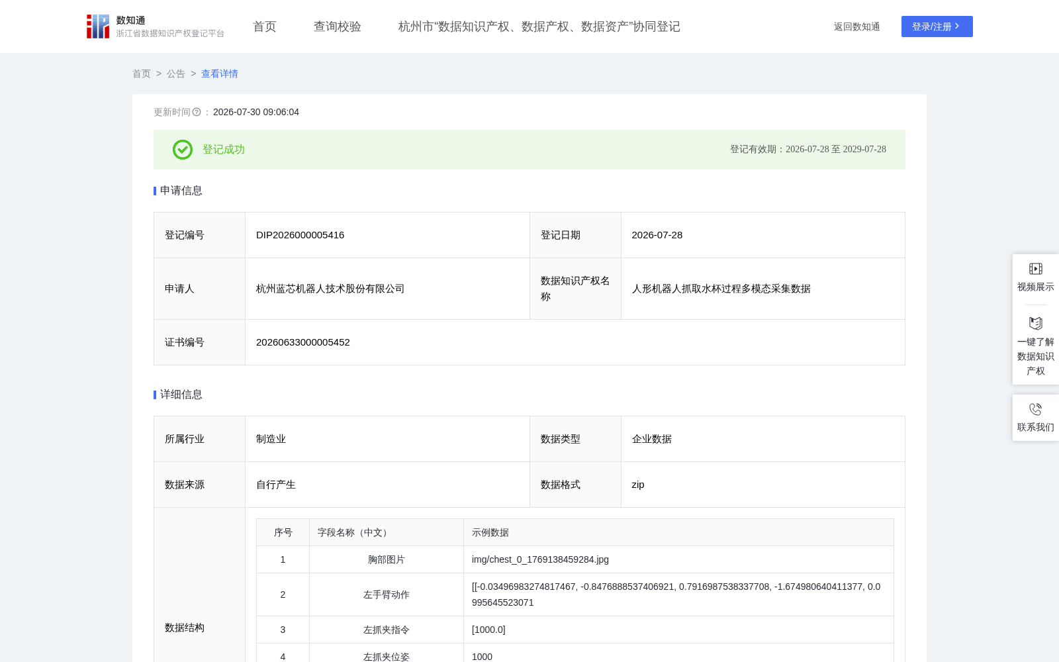Open 杭州市协同登记 nav menu item
The image size is (1059, 662).
tap(539, 26)
